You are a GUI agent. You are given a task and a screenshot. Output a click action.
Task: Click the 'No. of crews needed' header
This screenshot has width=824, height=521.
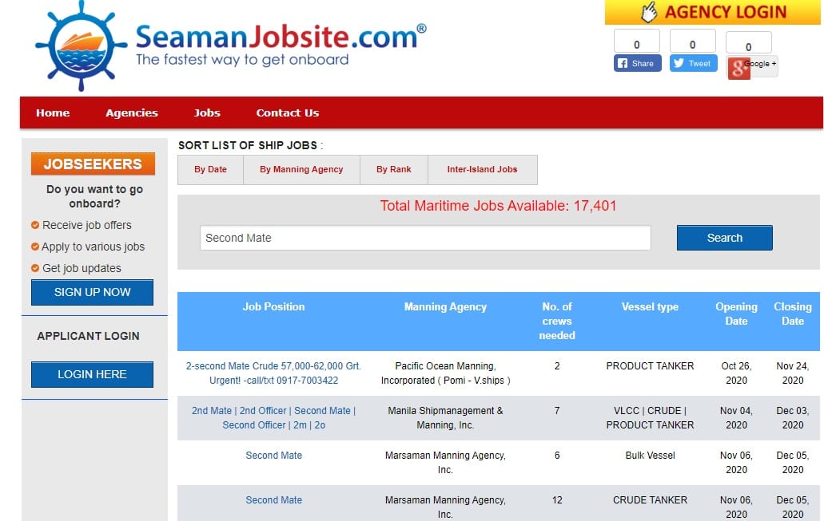[557, 321]
